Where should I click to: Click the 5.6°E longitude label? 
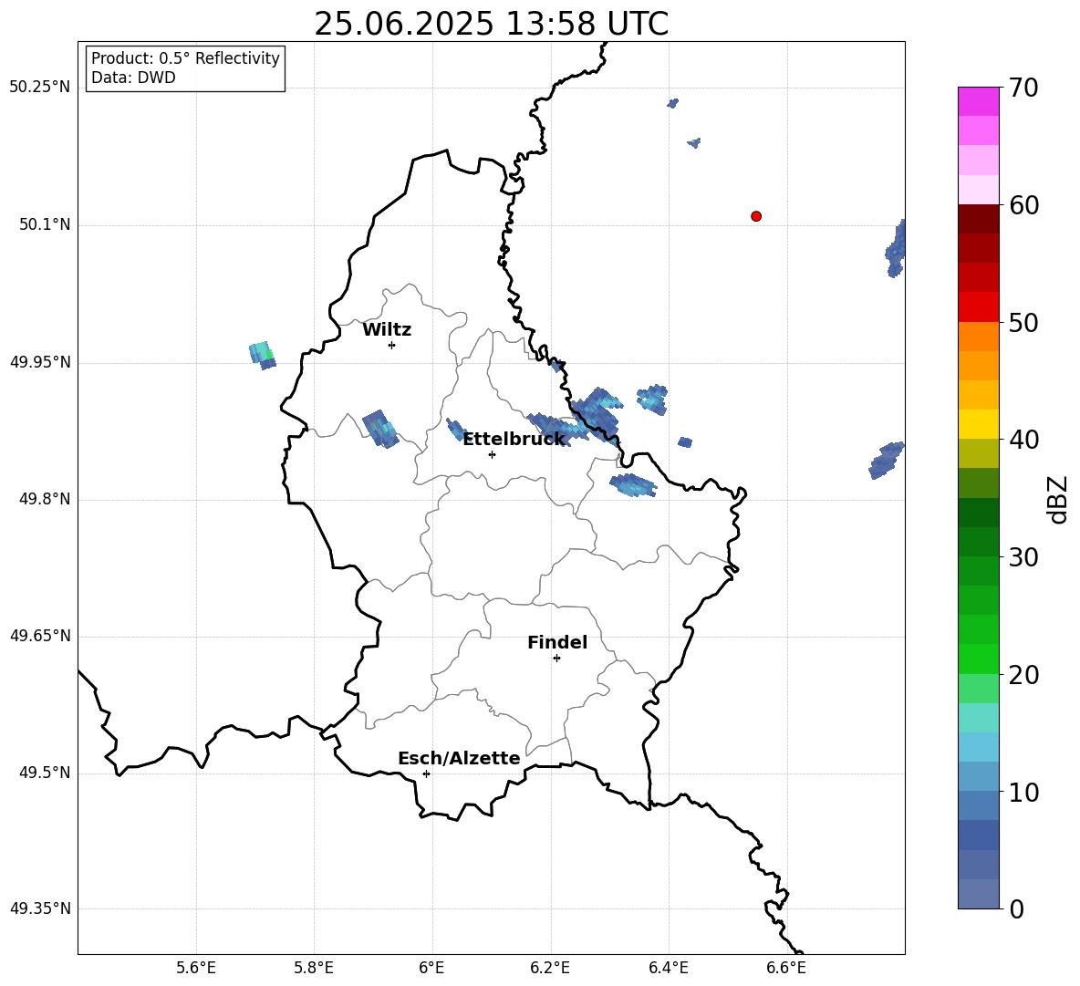point(196,968)
